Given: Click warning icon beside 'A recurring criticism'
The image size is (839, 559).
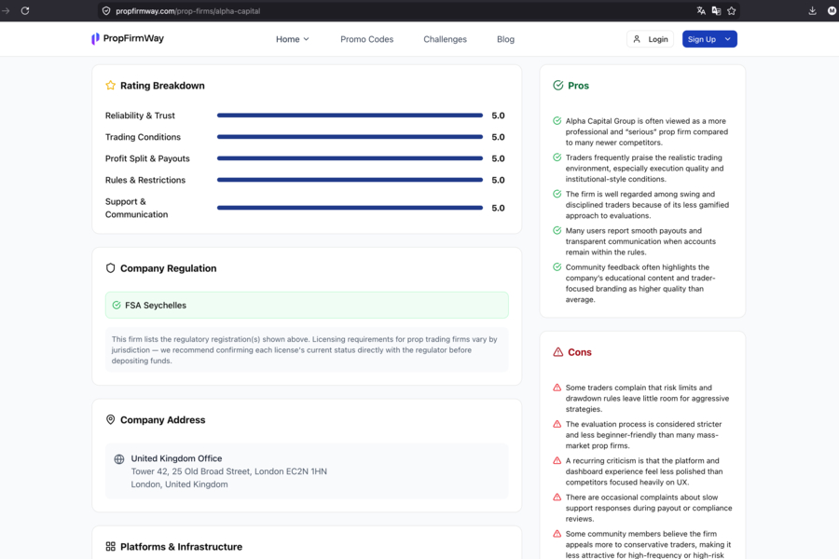Looking at the screenshot, I should (557, 460).
